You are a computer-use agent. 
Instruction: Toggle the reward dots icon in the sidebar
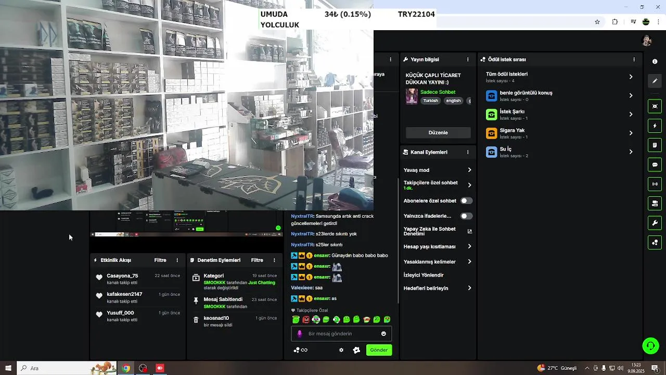pyautogui.click(x=655, y=243)
